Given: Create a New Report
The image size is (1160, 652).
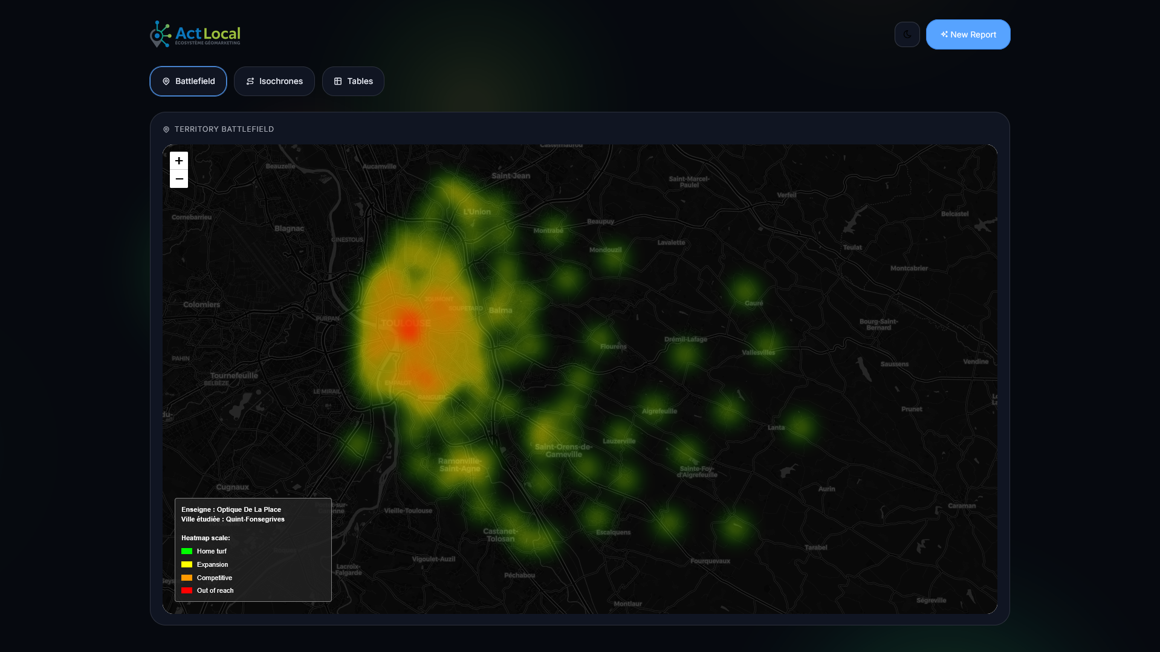Looking at the screenshot, I should pos(968,34).
